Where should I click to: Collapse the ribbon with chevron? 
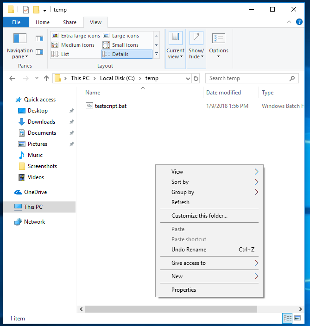(290, 22)
